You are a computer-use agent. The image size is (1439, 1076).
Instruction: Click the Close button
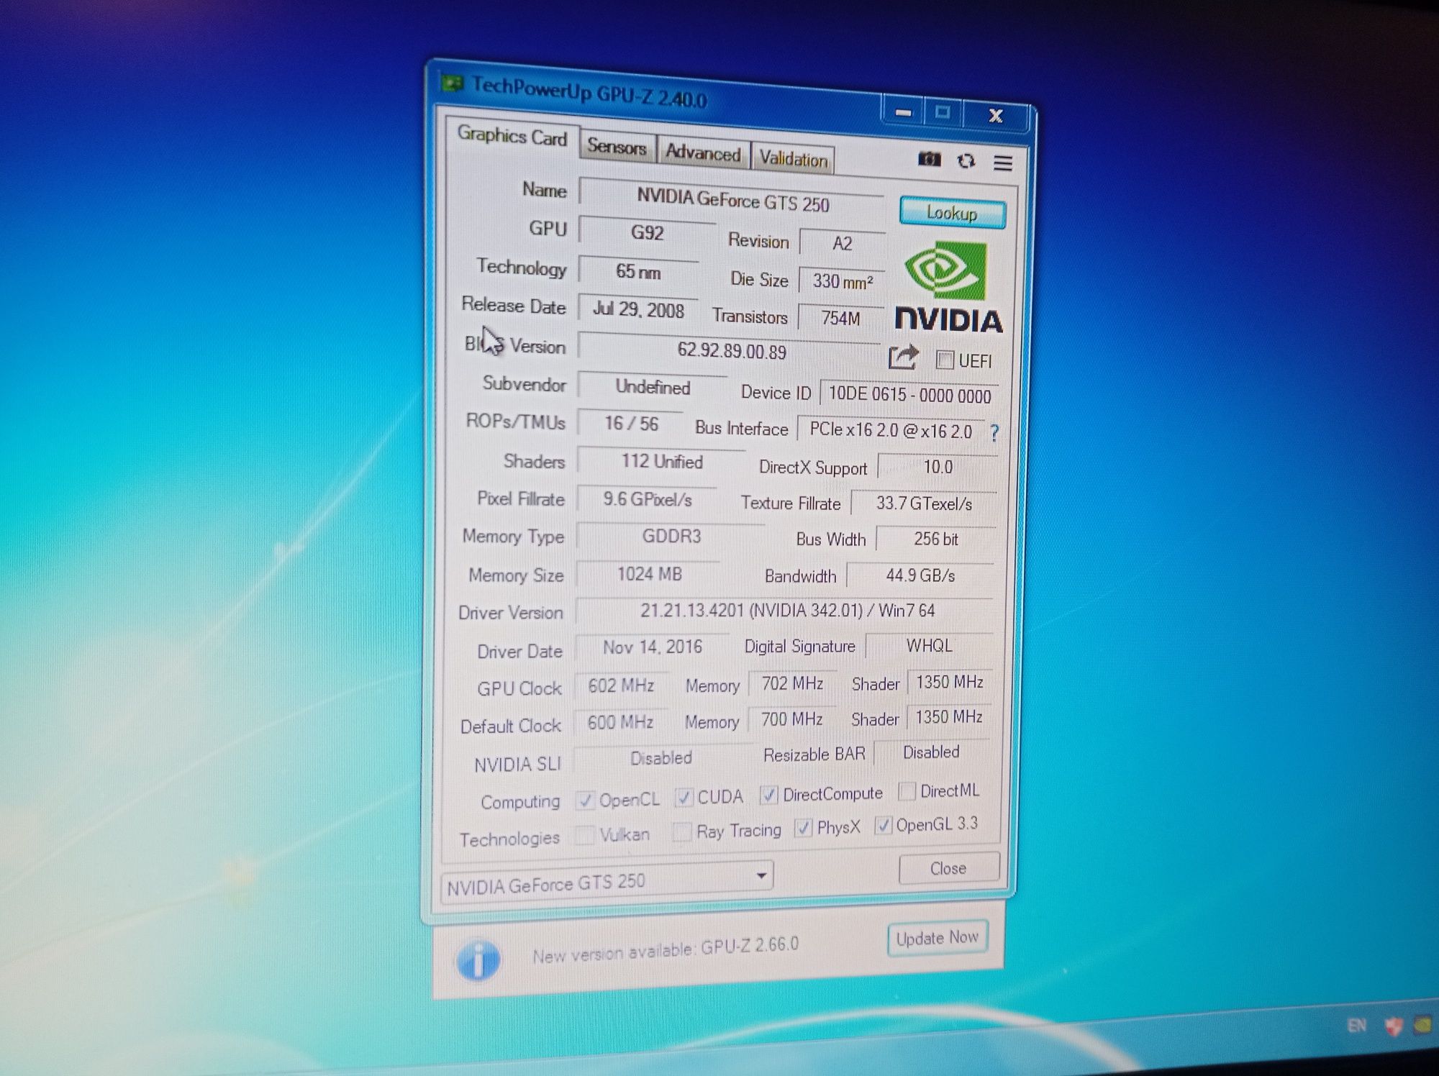pyautogui.click(x=948, y=868)
